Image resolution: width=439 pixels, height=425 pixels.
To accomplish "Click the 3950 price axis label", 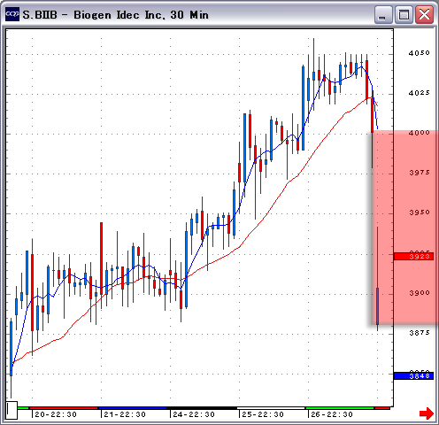I will pos(420,212).
